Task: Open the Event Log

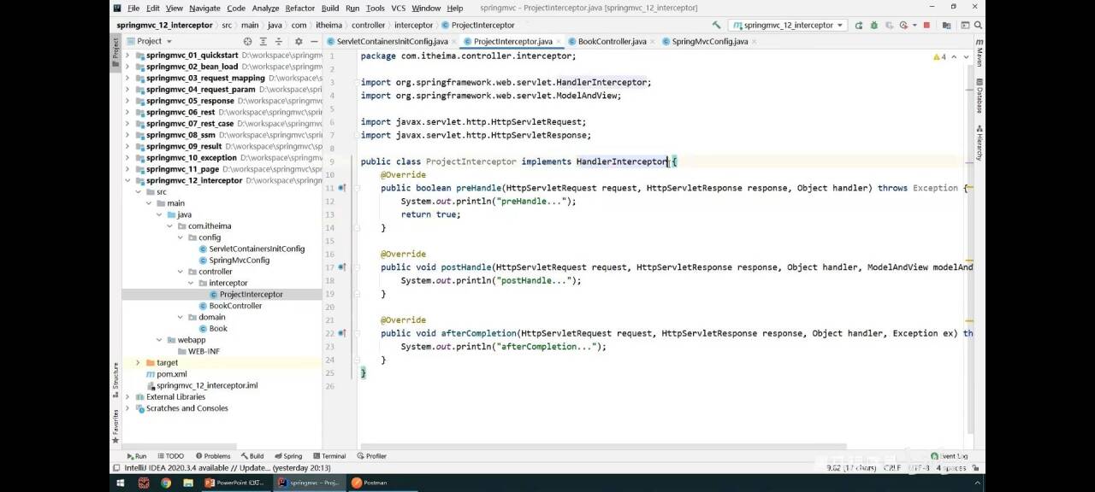Action: click(950, 456)
